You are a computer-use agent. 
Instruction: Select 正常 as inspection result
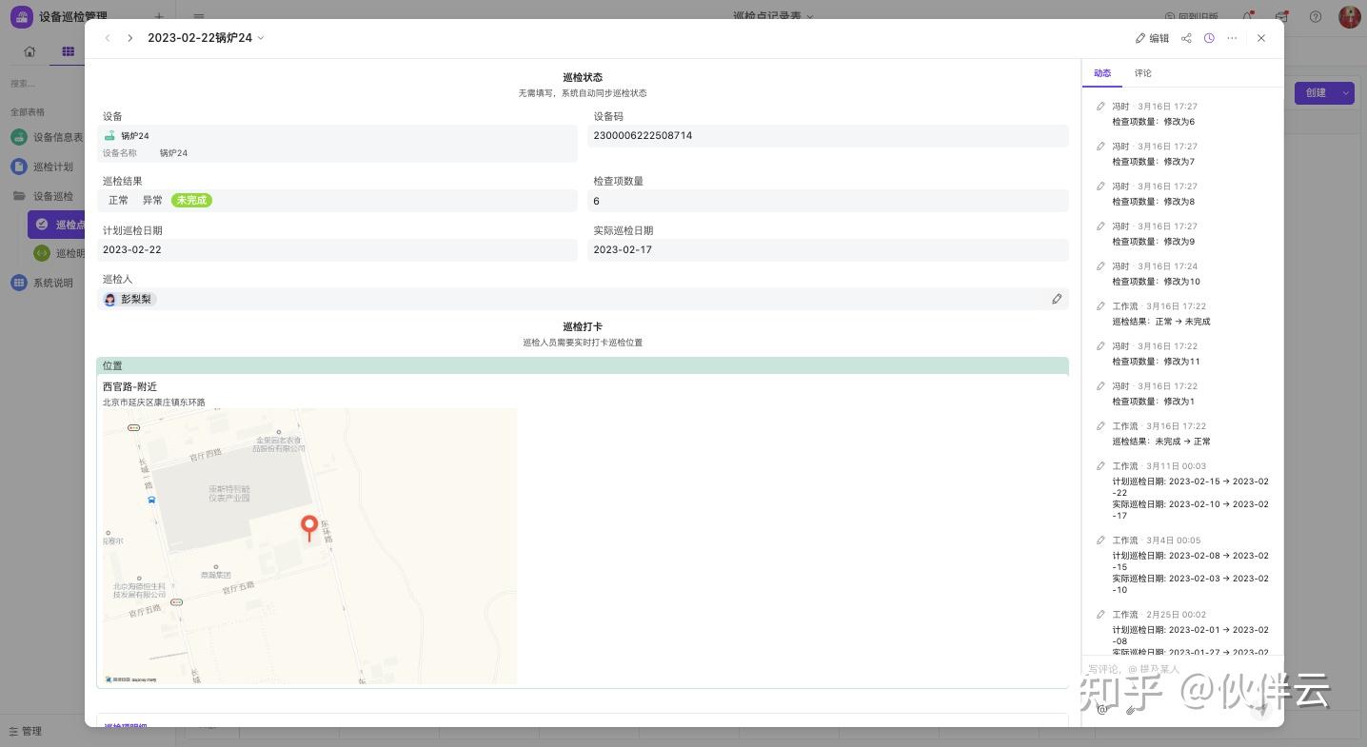coord(118,201)
